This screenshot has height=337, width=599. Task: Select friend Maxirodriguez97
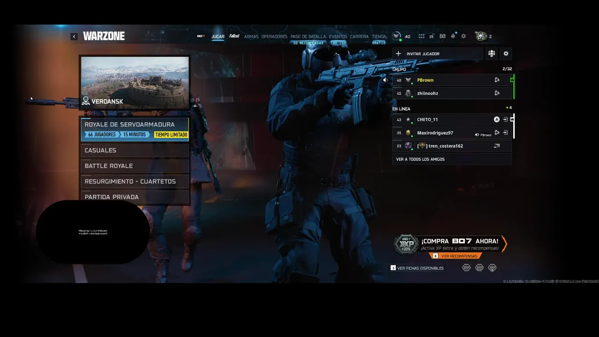452,132
